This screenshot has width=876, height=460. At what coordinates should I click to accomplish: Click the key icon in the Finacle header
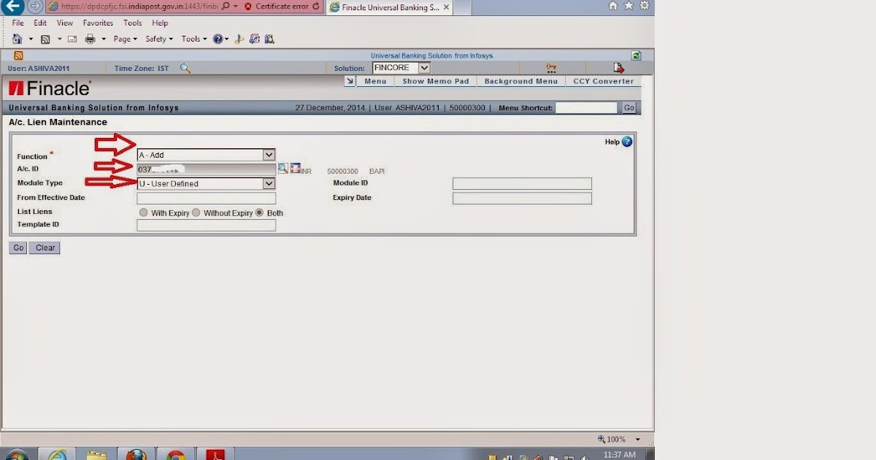(x=552, y=67)
